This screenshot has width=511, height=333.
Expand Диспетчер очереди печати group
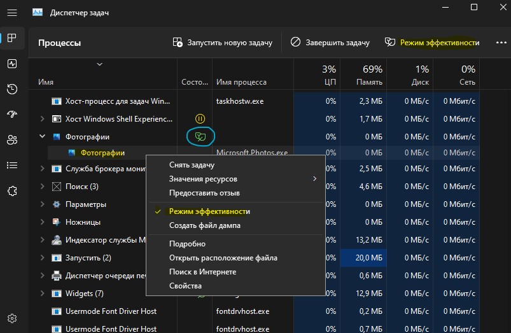coord(43,276)
